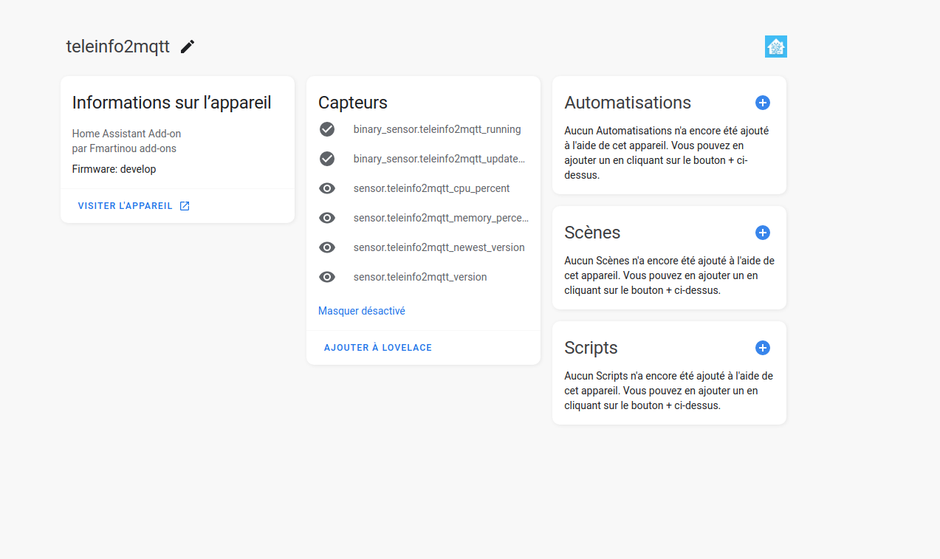This screenshot has width=940, height=559.
Task: Select the Capteurs card heading
Action: [352, 103]
